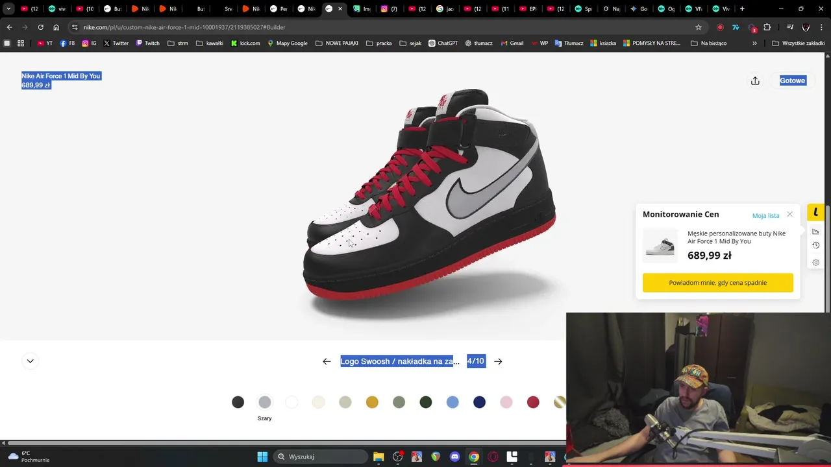Click the monitored shoe thumbnail
831x467 pixels.
[660, 246]
